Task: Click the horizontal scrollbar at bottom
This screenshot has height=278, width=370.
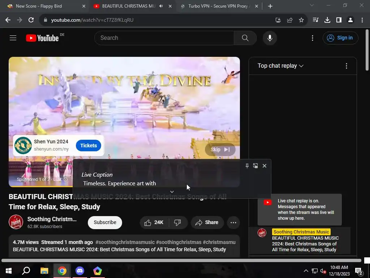Action: (181, 261)
